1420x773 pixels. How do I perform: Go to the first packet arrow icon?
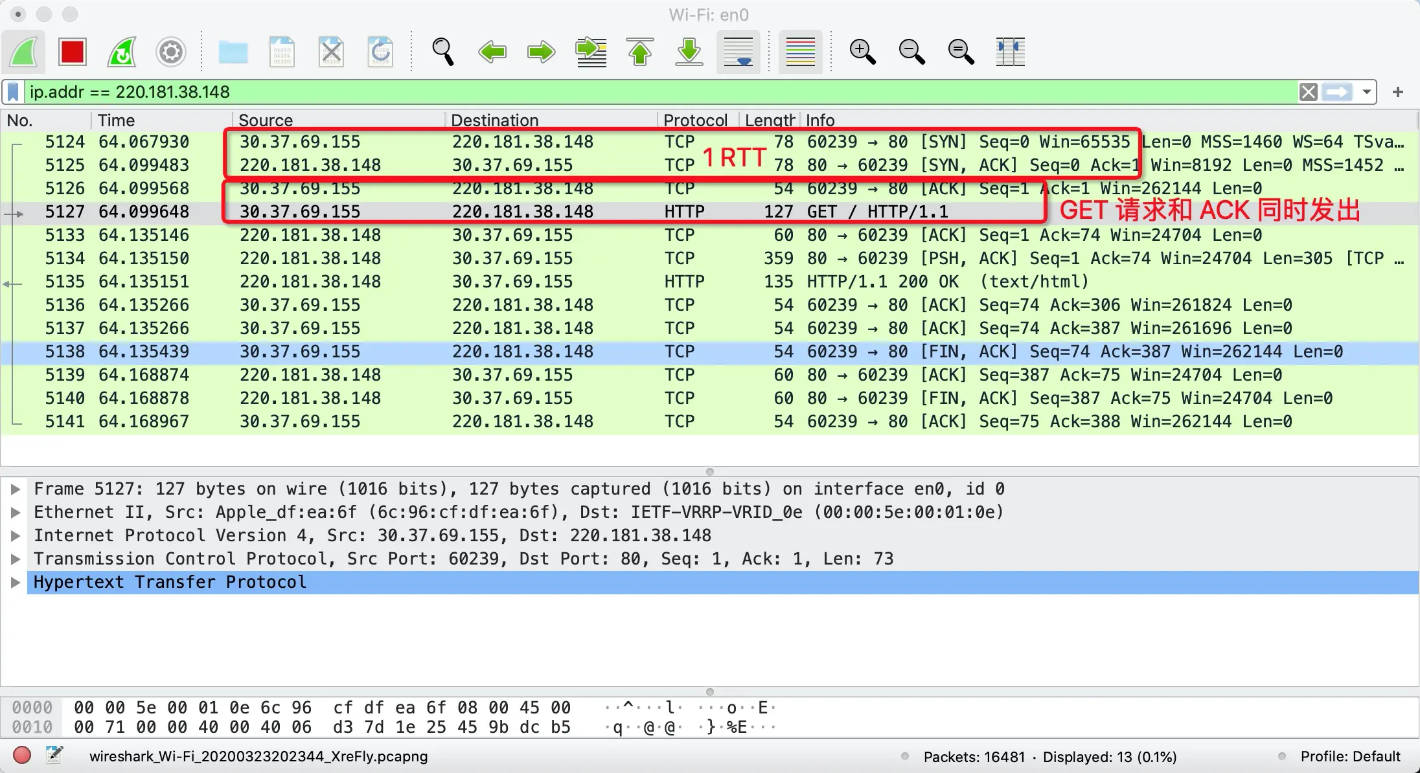640,52
